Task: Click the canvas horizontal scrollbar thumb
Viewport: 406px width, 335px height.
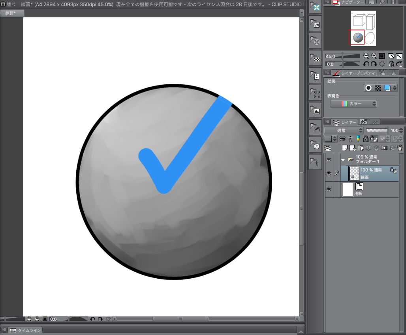Action: coord(180,319)
